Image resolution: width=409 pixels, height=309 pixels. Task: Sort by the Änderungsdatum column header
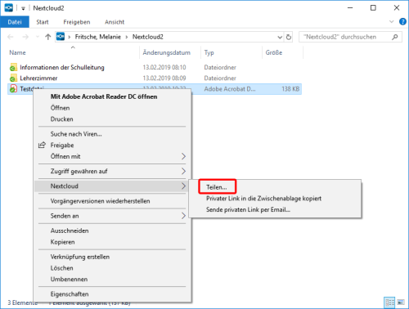pos(167,52)
